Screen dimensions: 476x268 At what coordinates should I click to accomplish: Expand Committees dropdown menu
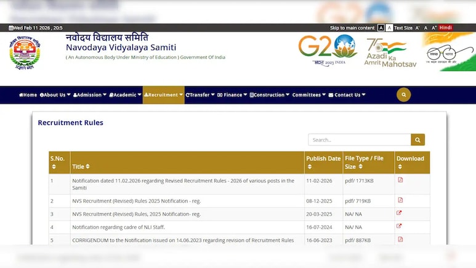coord(309,95)
